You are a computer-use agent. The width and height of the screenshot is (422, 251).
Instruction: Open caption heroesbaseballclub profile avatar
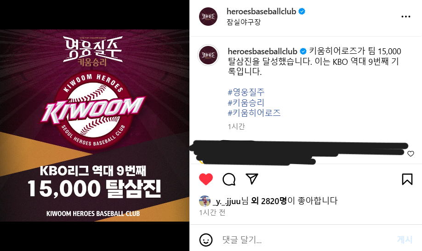(208, 55)
